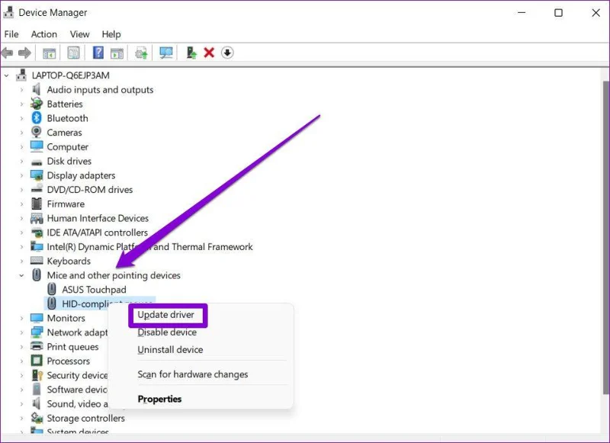The width and height of the screenshot is (610, 443).
Task: Expand the Bluetooth node arrow
Action: pyautogui.click(x=22, y=118)
